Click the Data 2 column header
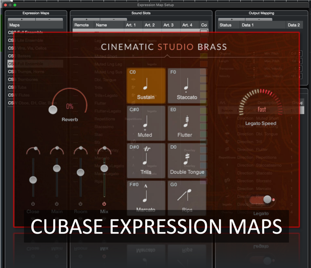This screenshot has width=311, height=268. pos(294,25)
